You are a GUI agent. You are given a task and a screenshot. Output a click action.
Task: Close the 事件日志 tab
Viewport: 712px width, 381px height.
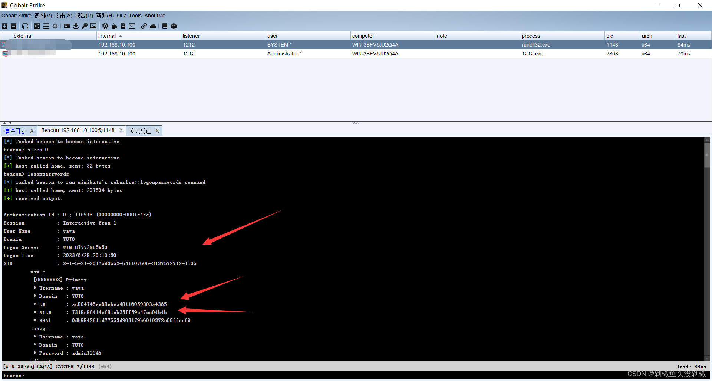tap(32, 131)
